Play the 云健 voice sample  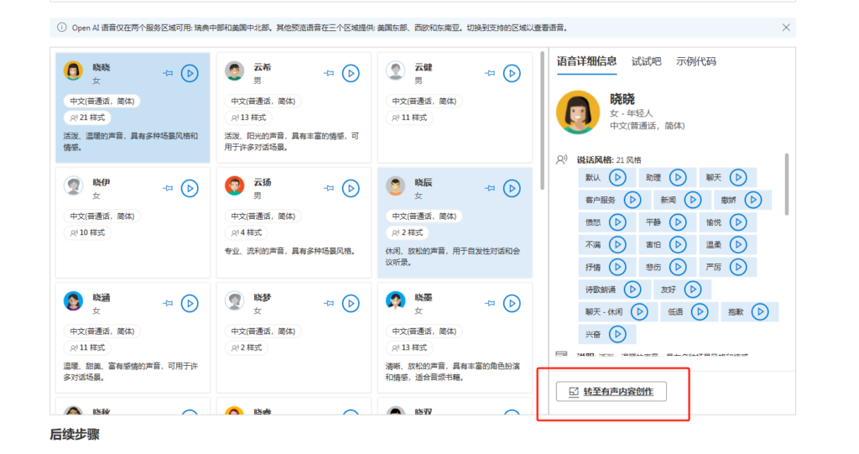pos(512,73)
